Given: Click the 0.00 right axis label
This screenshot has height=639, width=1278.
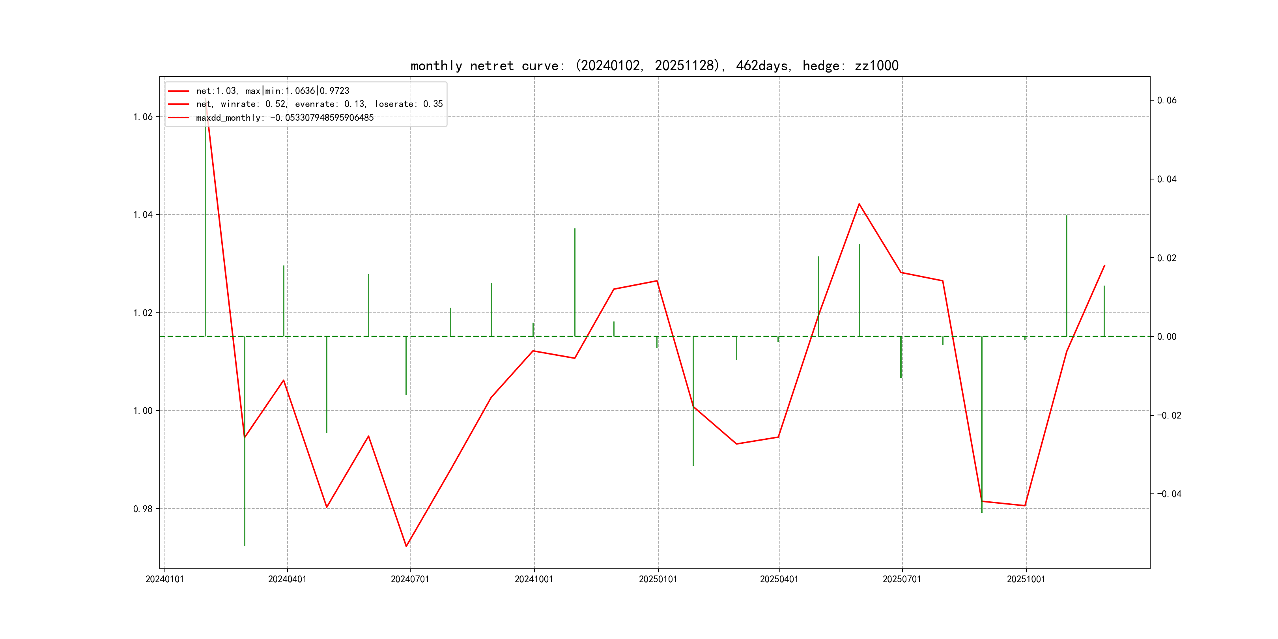Looking at the screenshot, I should point(1166,337).
